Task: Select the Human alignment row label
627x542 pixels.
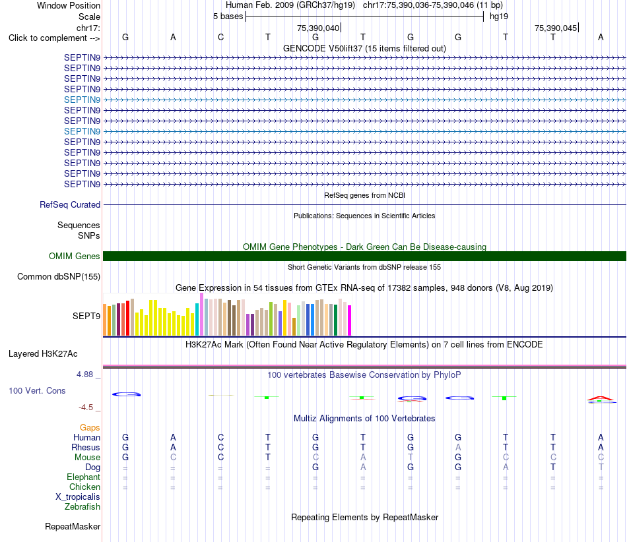Action: (86, 437)
